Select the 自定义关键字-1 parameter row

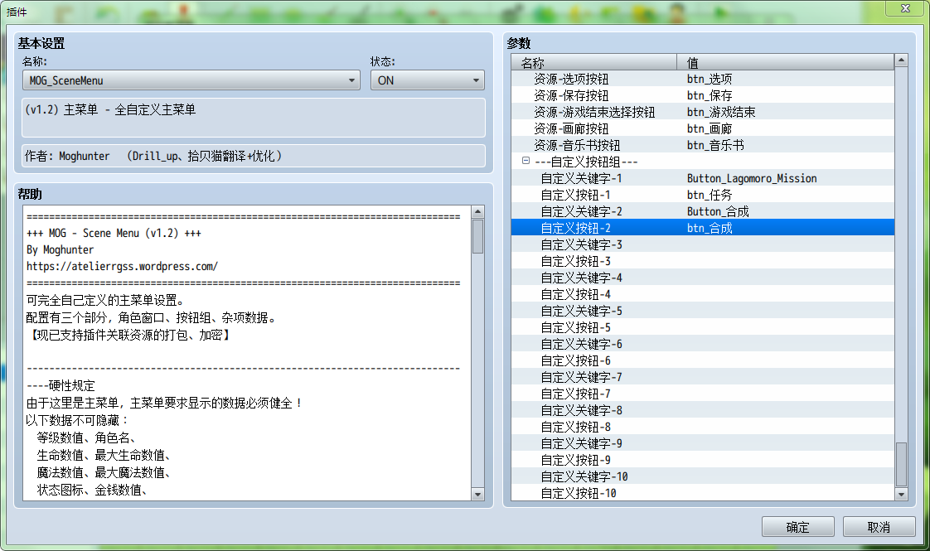[703, 178]
